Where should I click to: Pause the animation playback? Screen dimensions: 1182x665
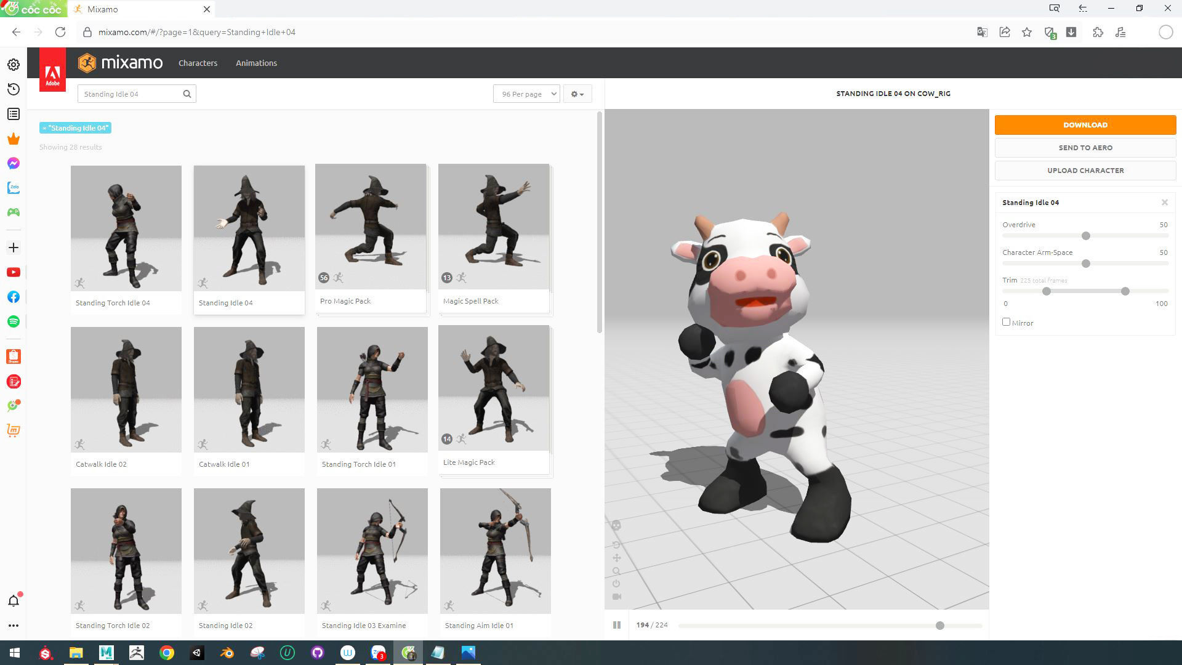tap(616, 625)
